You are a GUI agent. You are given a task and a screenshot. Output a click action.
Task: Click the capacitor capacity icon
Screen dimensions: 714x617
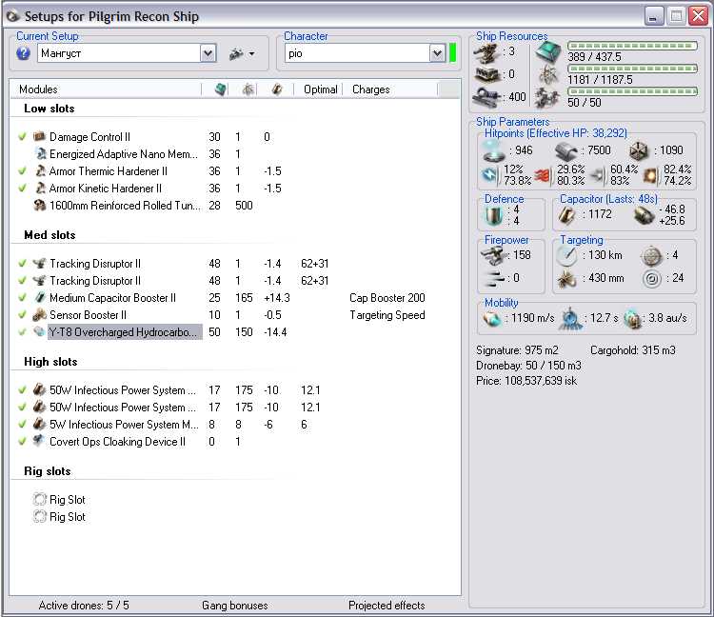(567, 215)
